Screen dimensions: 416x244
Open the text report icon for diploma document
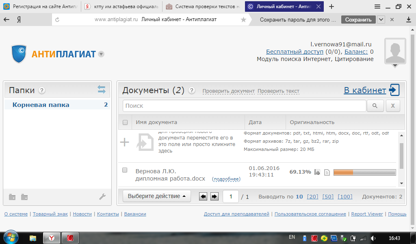pyautogui.click(x=327, y=172)
